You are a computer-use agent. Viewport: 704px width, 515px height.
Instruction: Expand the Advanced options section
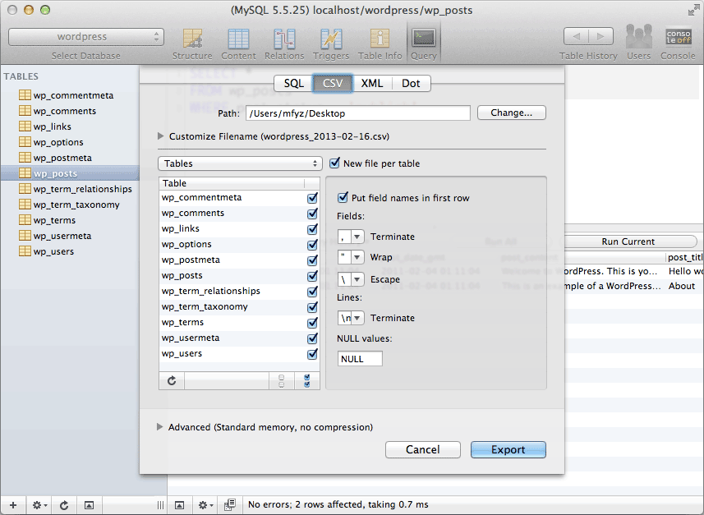159,426
